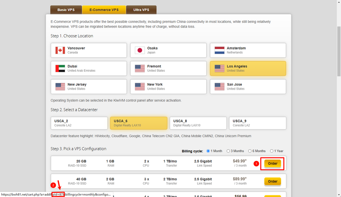Pick the Dubai UAE flag icon
The image size is (341, 197).
[60, 69]
